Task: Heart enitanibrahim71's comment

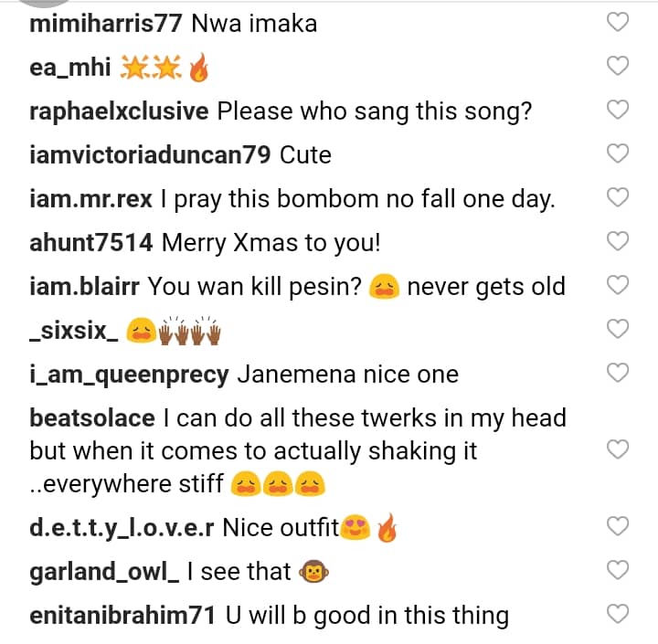Action: tap(619, 614)
